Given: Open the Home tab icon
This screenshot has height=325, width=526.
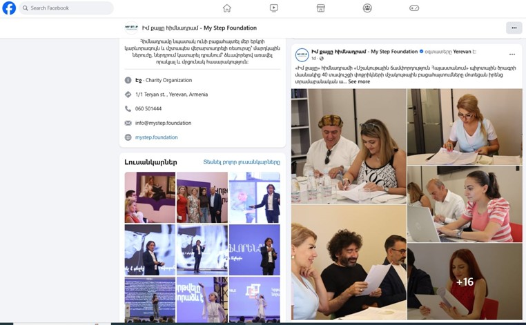Looking at the screenshot, I should coord(227,8).
